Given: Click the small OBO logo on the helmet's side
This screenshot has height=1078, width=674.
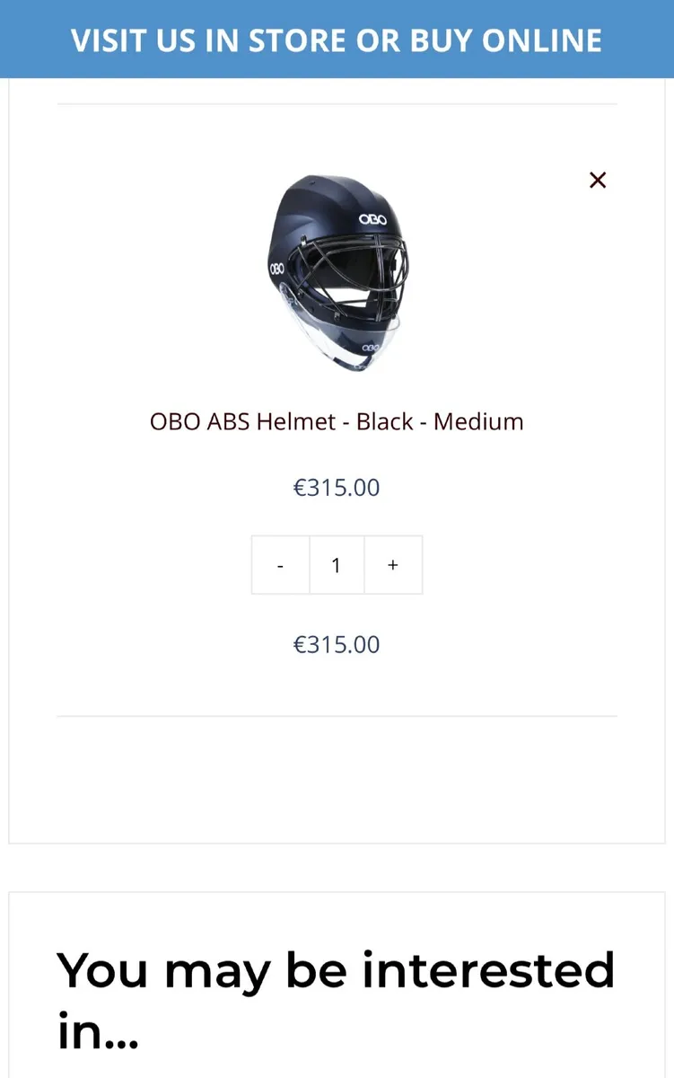Looking at the screenshot, I should (x=276, y=268).
